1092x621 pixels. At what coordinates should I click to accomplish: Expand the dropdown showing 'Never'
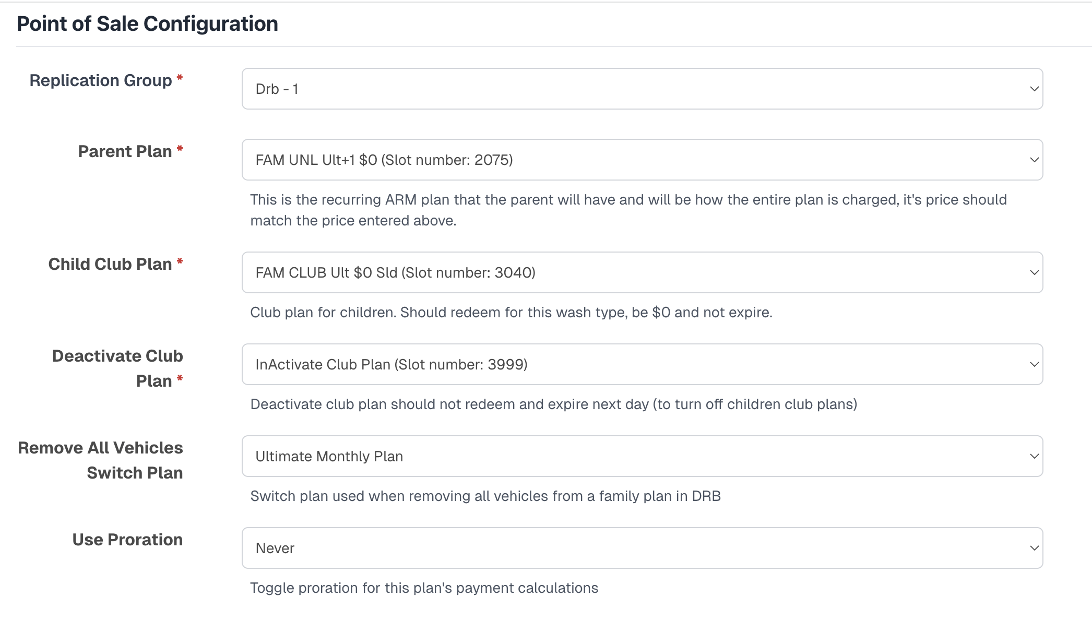pyautogui.click(x=641, y=548)
